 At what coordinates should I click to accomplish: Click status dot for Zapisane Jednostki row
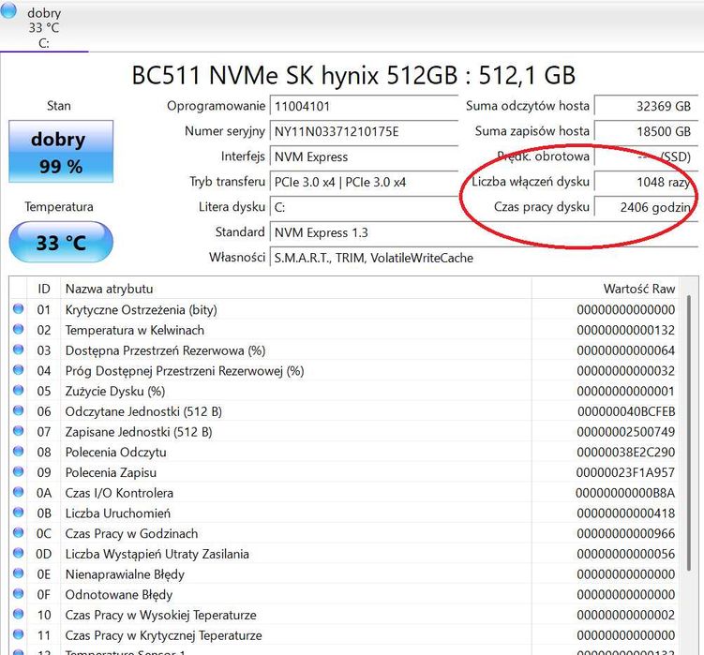click(x=19, y=431)
